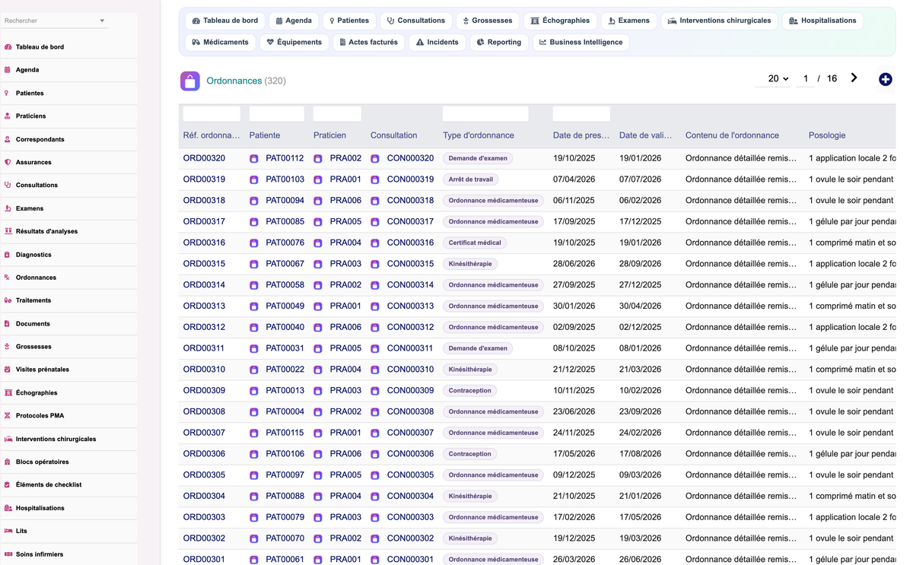Click patient icon beside PAT00112
The image size is (913, 565).
point(254,159)
